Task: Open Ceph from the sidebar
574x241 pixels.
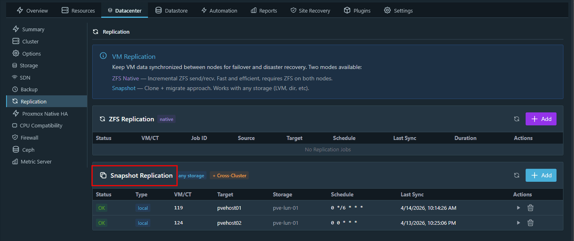Action: tap(28, 149)
